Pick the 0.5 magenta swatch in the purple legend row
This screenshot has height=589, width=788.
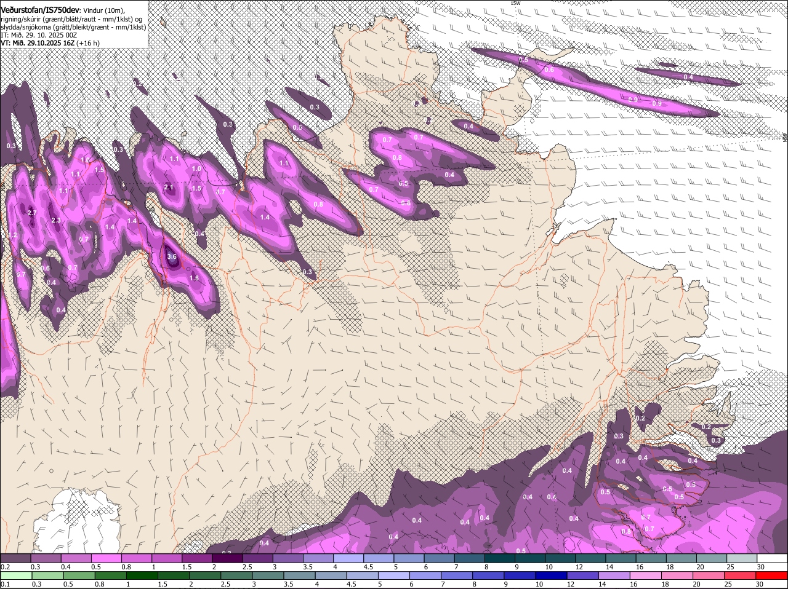pyautogui.click(x=106, y=558)
